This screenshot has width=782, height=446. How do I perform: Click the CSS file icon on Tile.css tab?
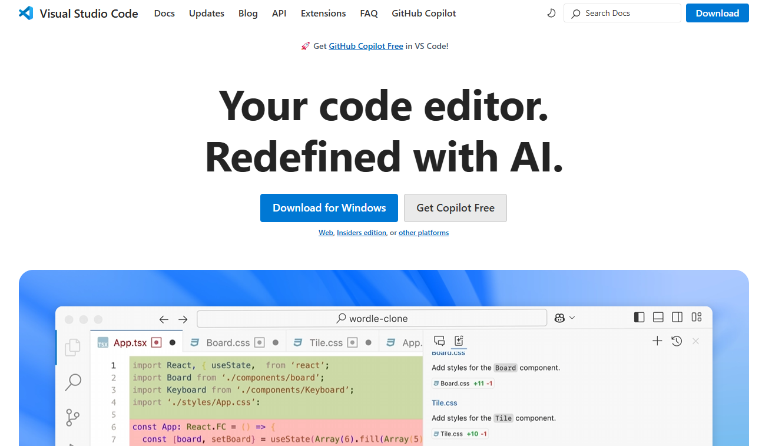(299, 343)
